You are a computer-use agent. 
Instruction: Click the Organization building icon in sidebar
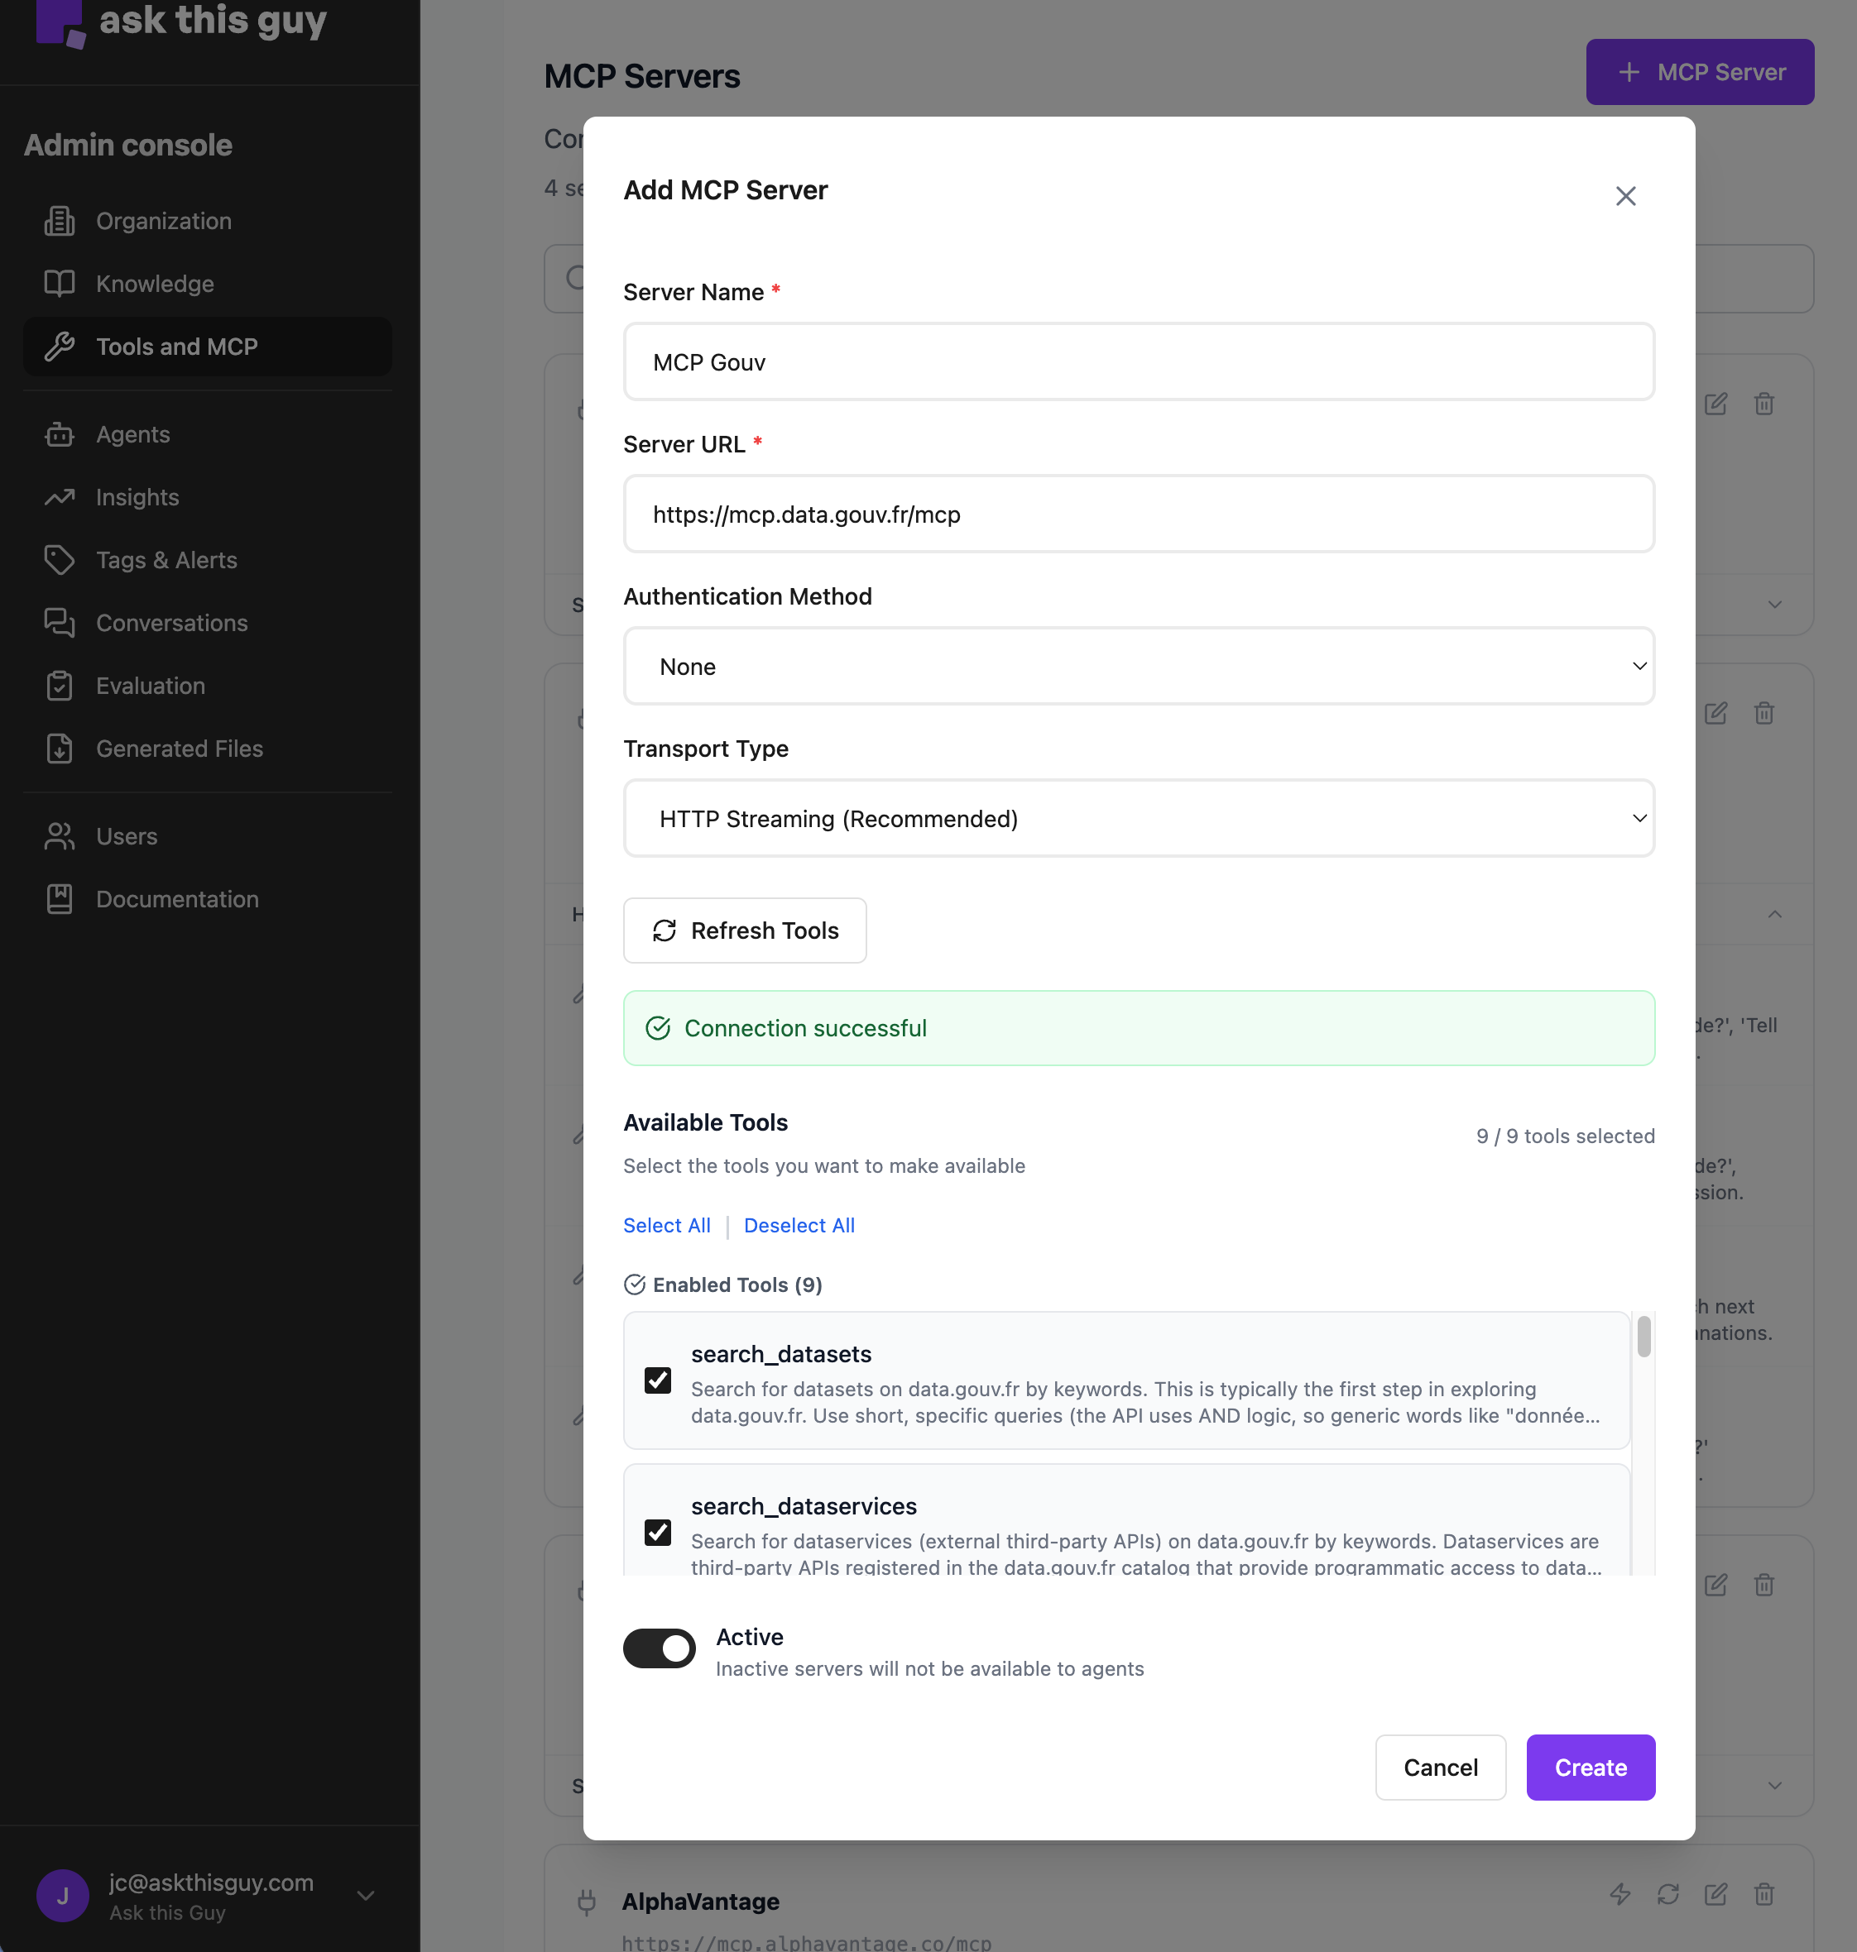pyautogui.click(x=60, y=221)
